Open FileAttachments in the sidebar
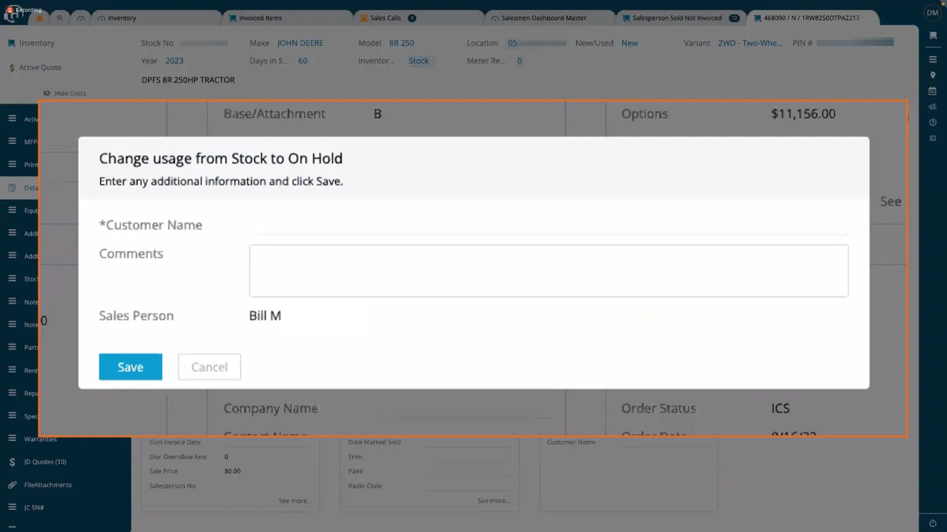The image size is (947, 532). click(x=47, y=485)
